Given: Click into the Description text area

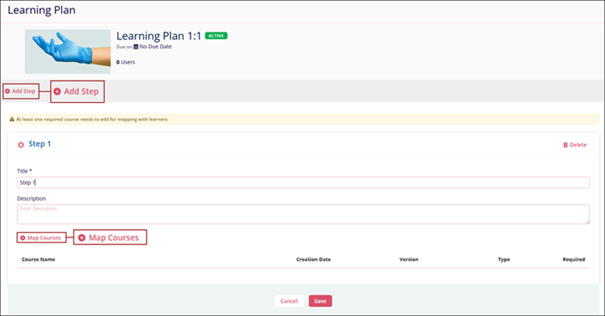Looking at the screenshot, I should pyautogui.click(x=302, y=214).
